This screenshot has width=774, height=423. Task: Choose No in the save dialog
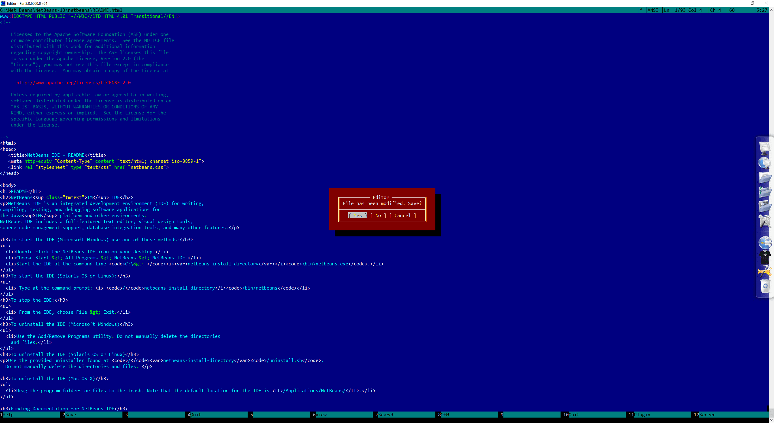[x=378, y=216]
